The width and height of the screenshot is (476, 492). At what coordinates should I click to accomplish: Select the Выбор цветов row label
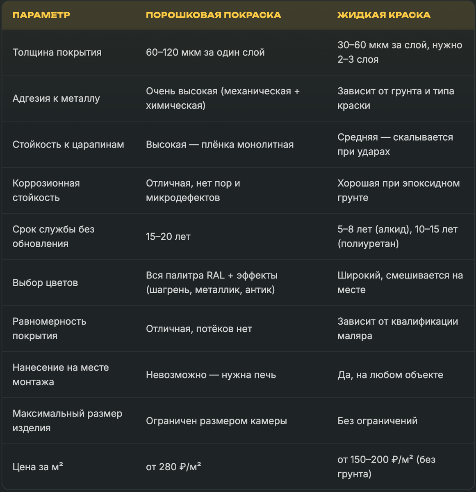tap(45, 282)
